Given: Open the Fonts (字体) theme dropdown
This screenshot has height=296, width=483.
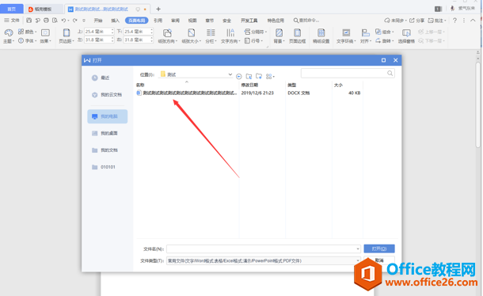Looking at the screenshot, I should pyautogui.click(x=27, y=40).
